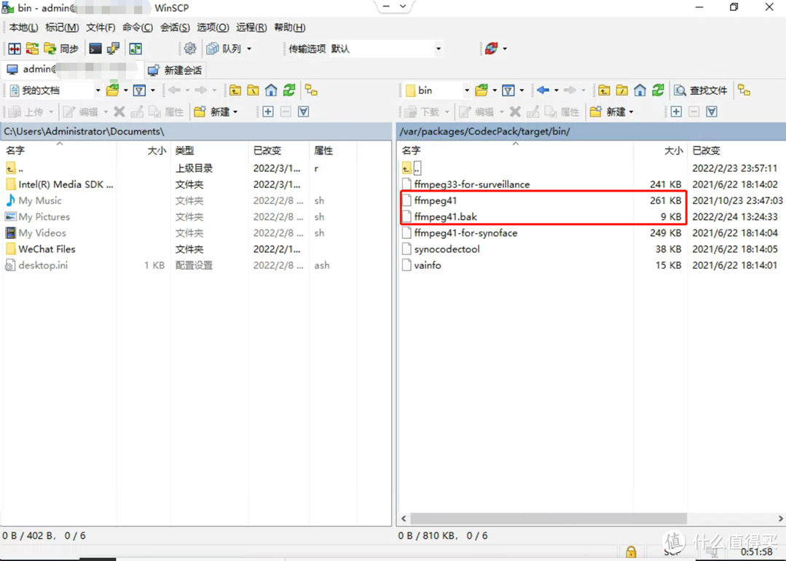Viewport: 786px width, 561px height.
Task: Sort remote files by 已改变 column
Action: coord(735,150)
